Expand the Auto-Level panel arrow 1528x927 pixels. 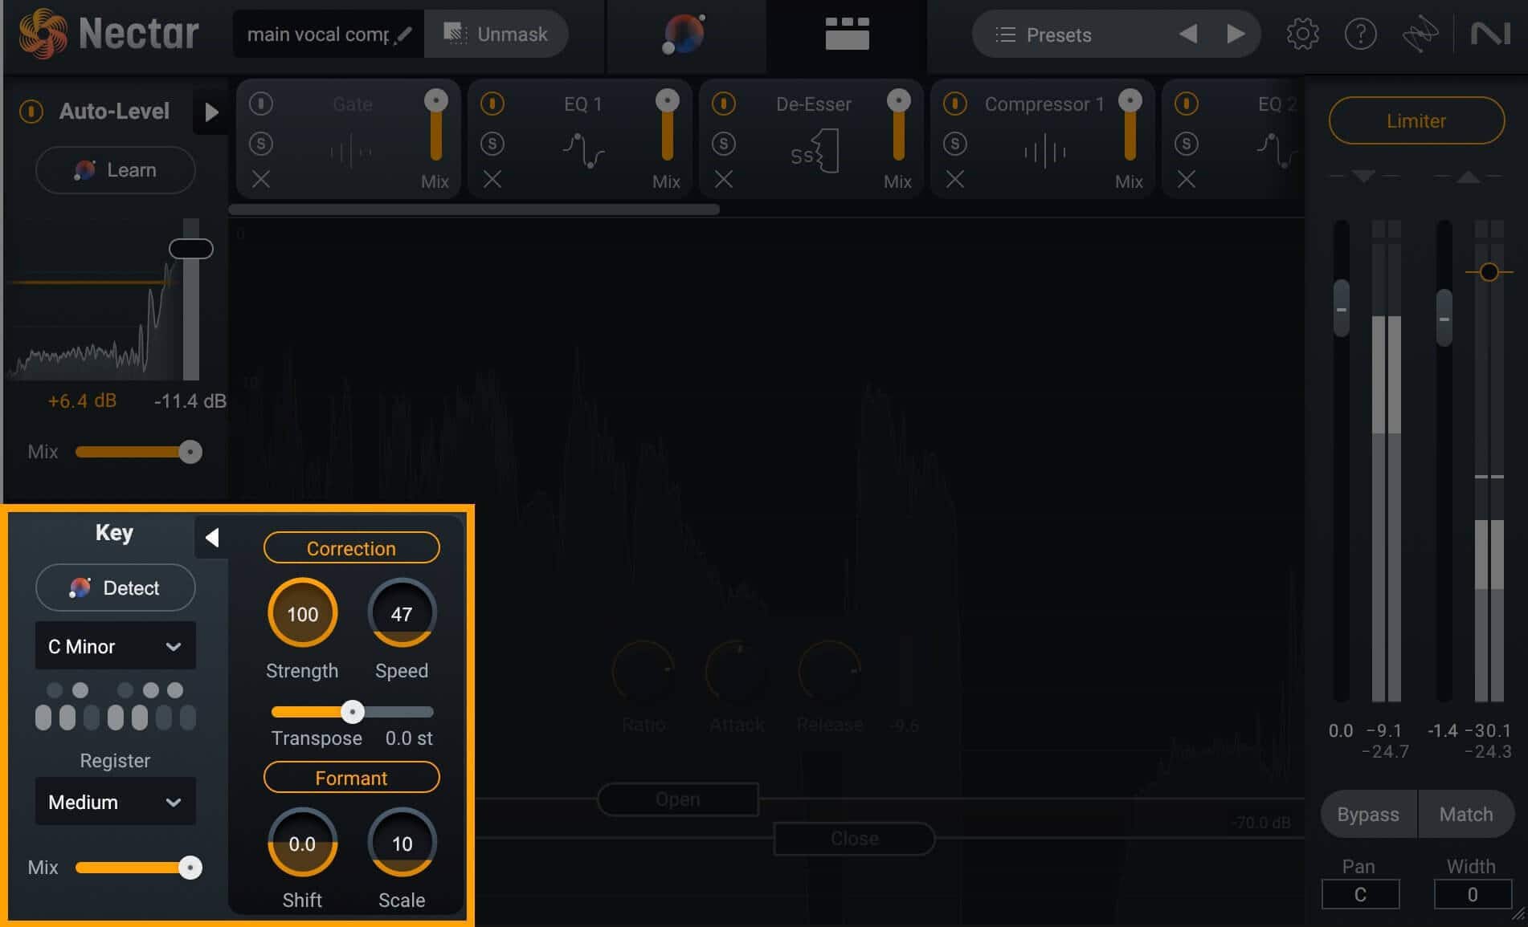point(211,112)
